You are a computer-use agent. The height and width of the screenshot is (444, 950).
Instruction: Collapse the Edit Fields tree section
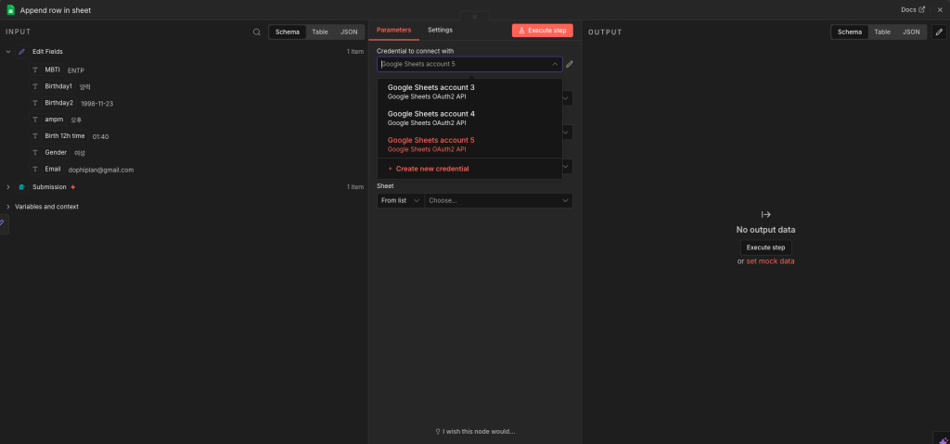coord(8,52)
